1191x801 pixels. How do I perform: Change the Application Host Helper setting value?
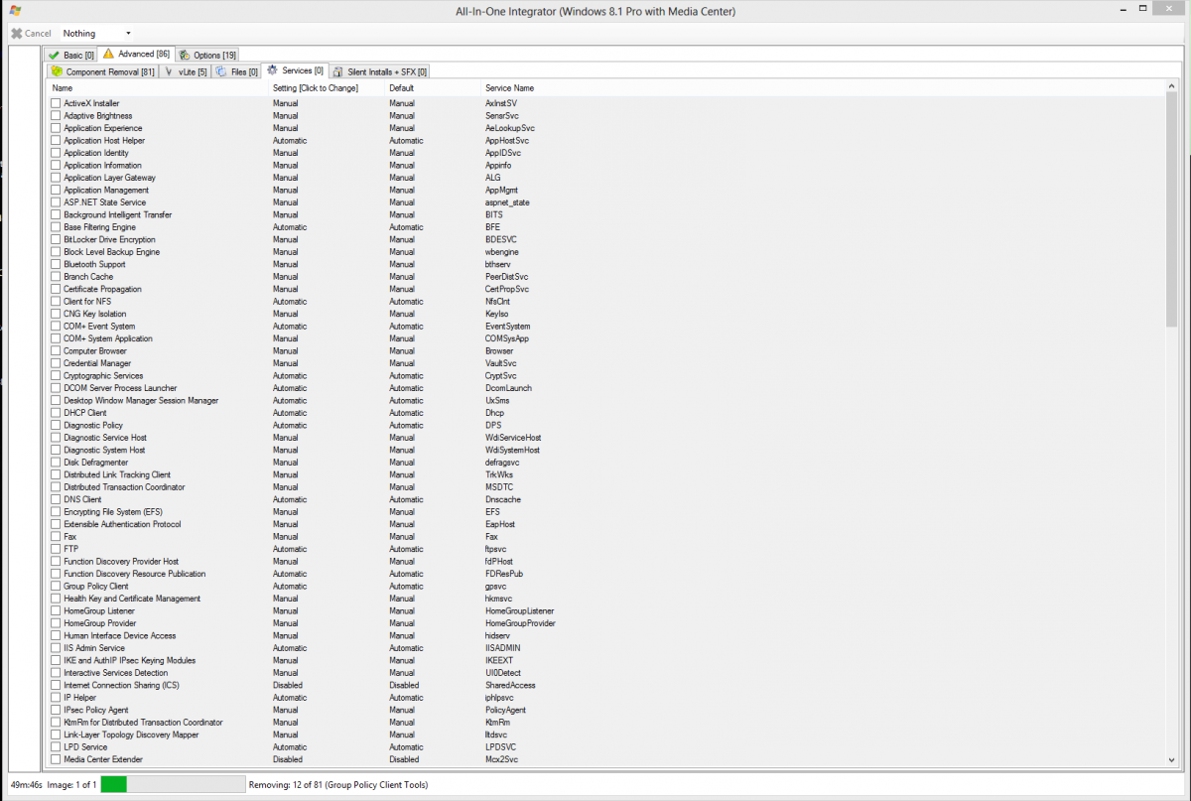tap(290, 140)
